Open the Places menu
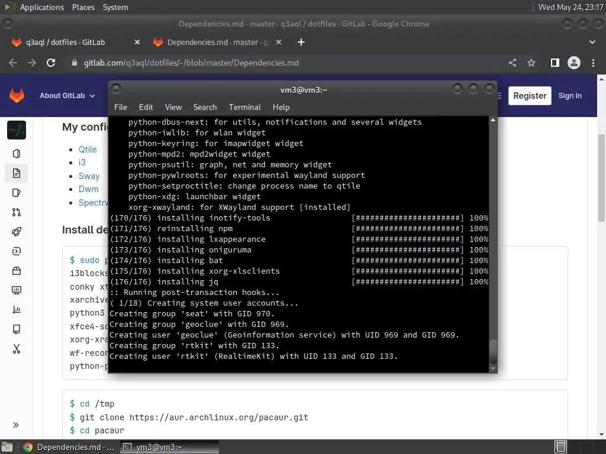606x454 pixels. [83, 7]
